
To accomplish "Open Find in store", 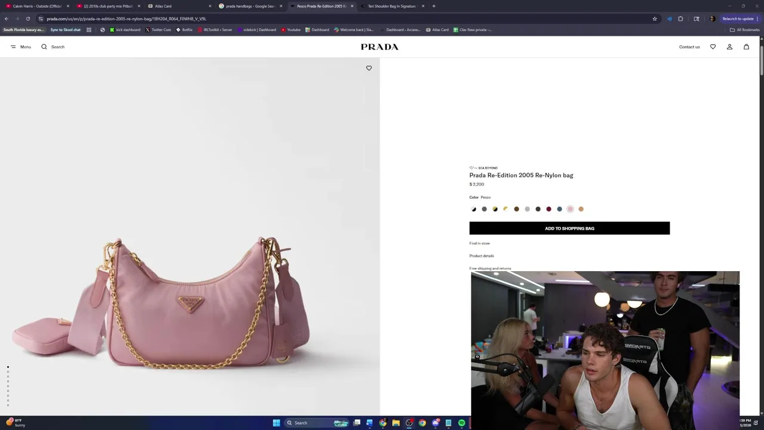I will [479, 243].
